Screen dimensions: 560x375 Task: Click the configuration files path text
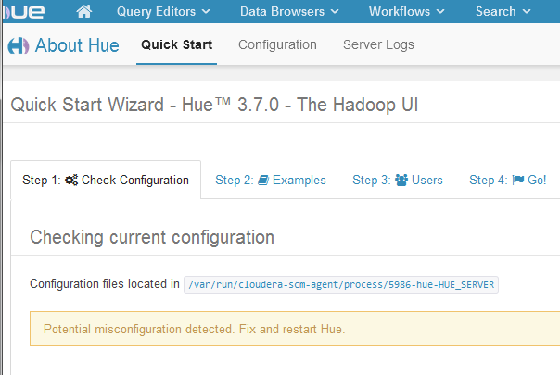pos(342,284)
